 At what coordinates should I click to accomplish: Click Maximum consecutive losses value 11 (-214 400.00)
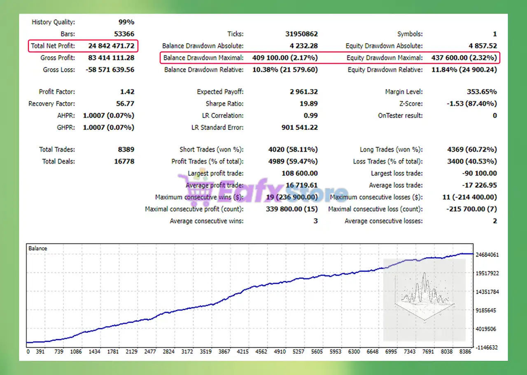click(x=470, y=197)
